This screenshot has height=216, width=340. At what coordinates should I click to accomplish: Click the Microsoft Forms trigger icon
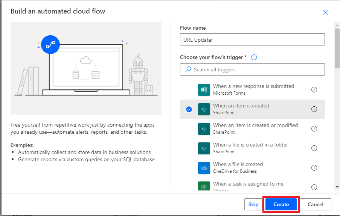point(204,90)
